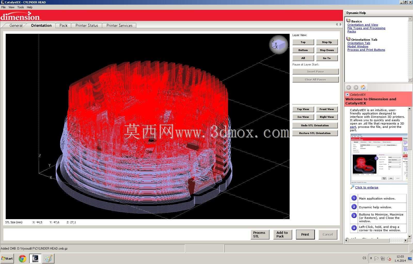Select the Orientation tab
The image size is (413, 264).
pyautogui.click(x=41, y=25)
